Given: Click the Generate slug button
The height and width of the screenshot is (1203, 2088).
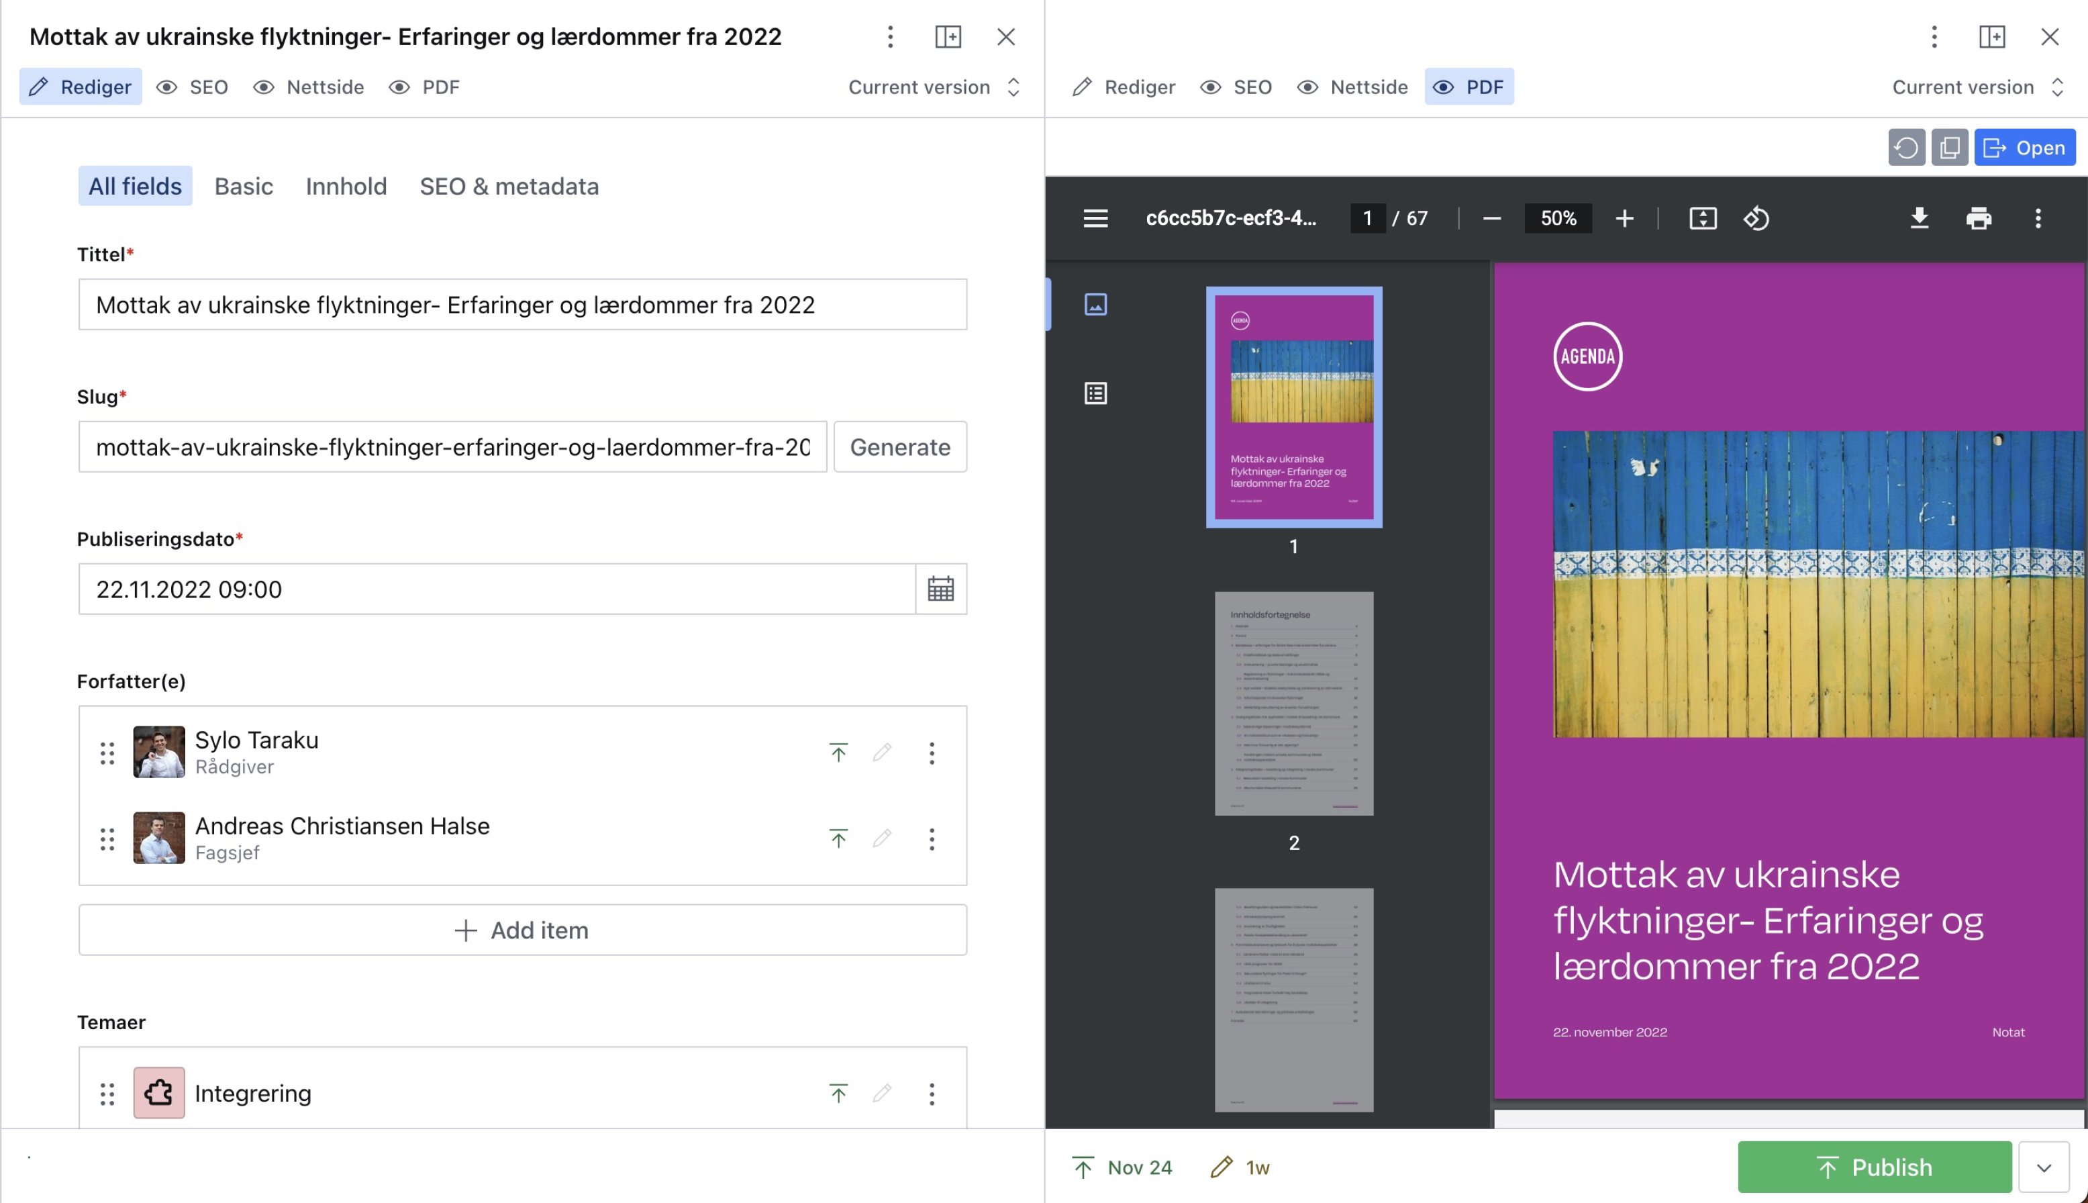Looking at the screenshot, I should (x=899, y=447).
